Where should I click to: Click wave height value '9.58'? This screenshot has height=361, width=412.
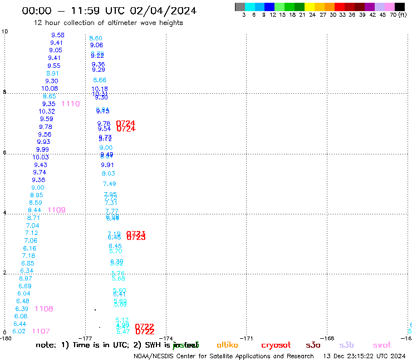pyautogui.click(x=58, y=35)
